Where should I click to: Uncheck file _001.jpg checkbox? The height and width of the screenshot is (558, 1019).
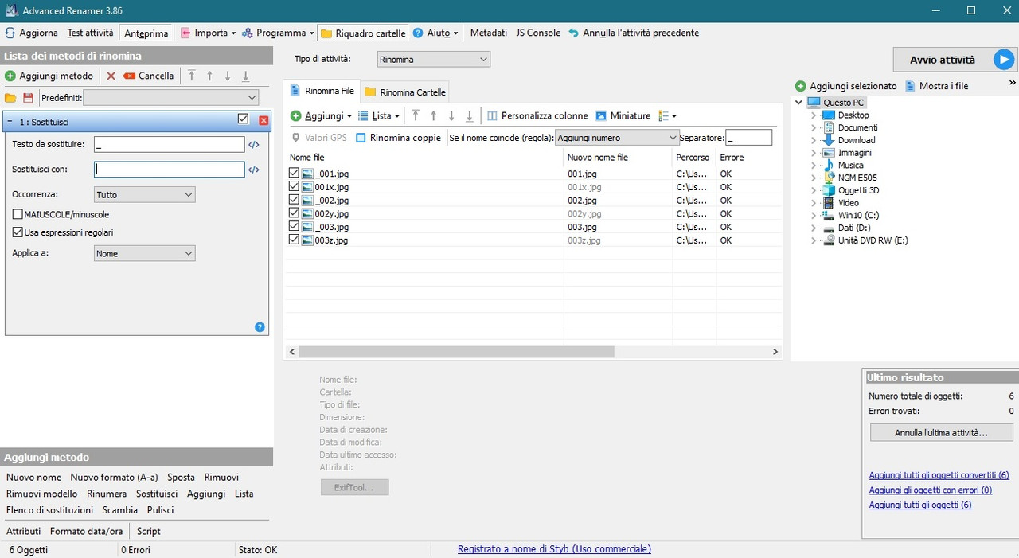[x=295, y=173]
